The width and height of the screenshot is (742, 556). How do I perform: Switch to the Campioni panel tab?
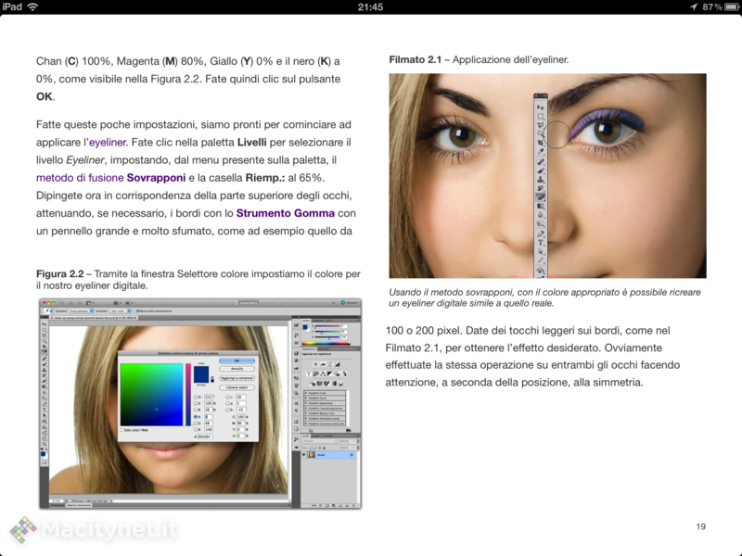[317, 319]
